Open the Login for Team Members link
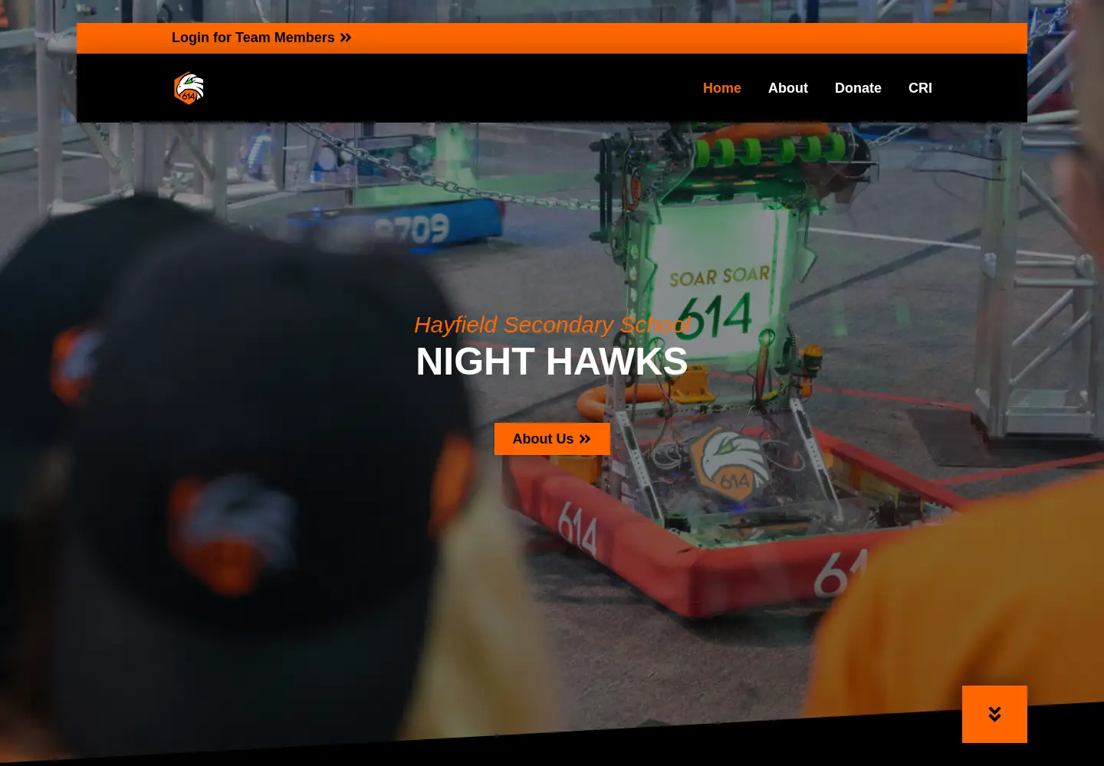 click(261, 38)
